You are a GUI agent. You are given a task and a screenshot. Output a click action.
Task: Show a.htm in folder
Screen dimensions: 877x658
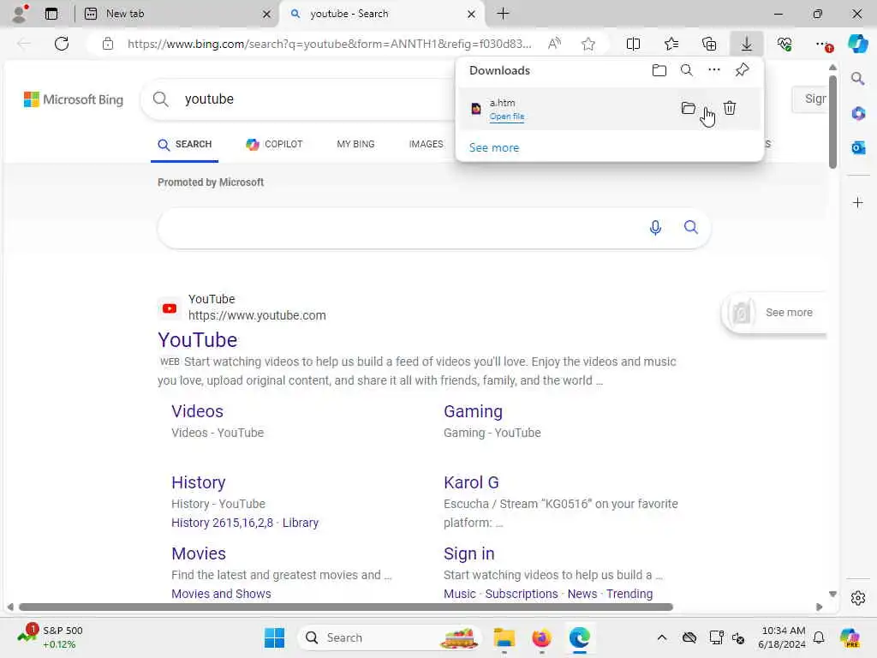(689, 108)
